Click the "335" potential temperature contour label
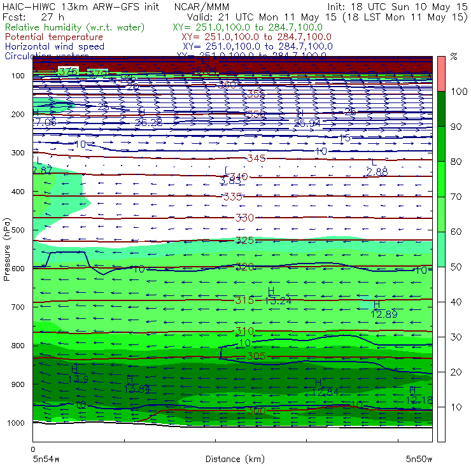Viewport: 471px width, 471px height. point(233,197)
